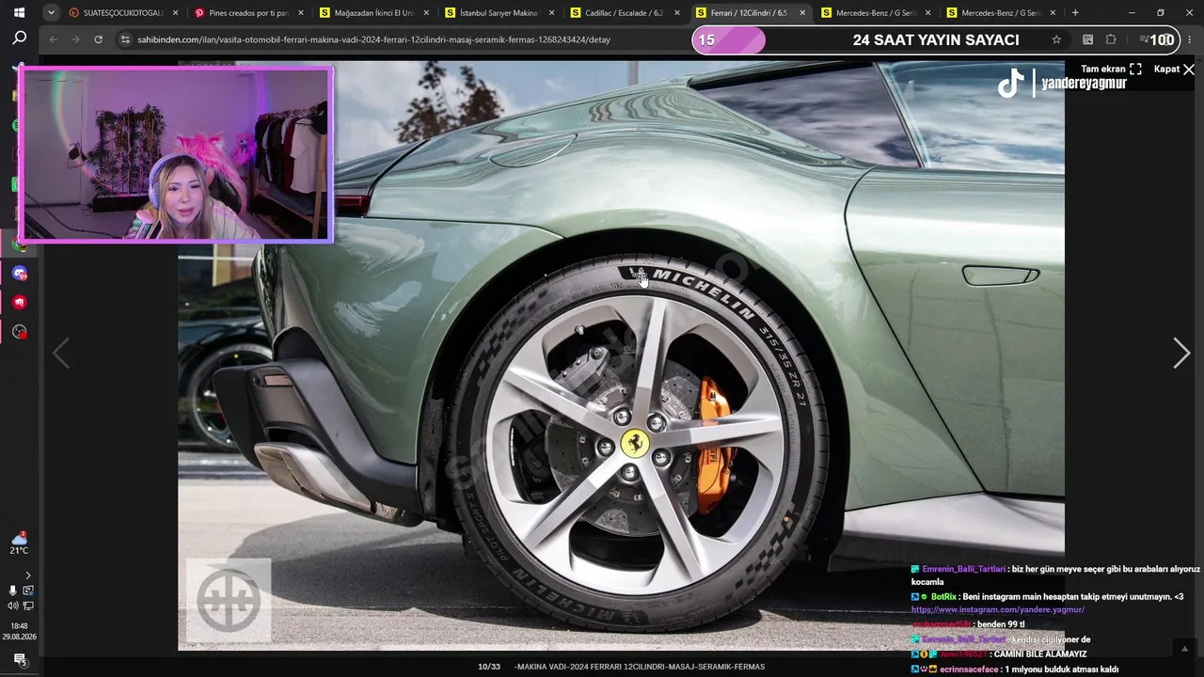Show the next listing photo

(1181, 353)
